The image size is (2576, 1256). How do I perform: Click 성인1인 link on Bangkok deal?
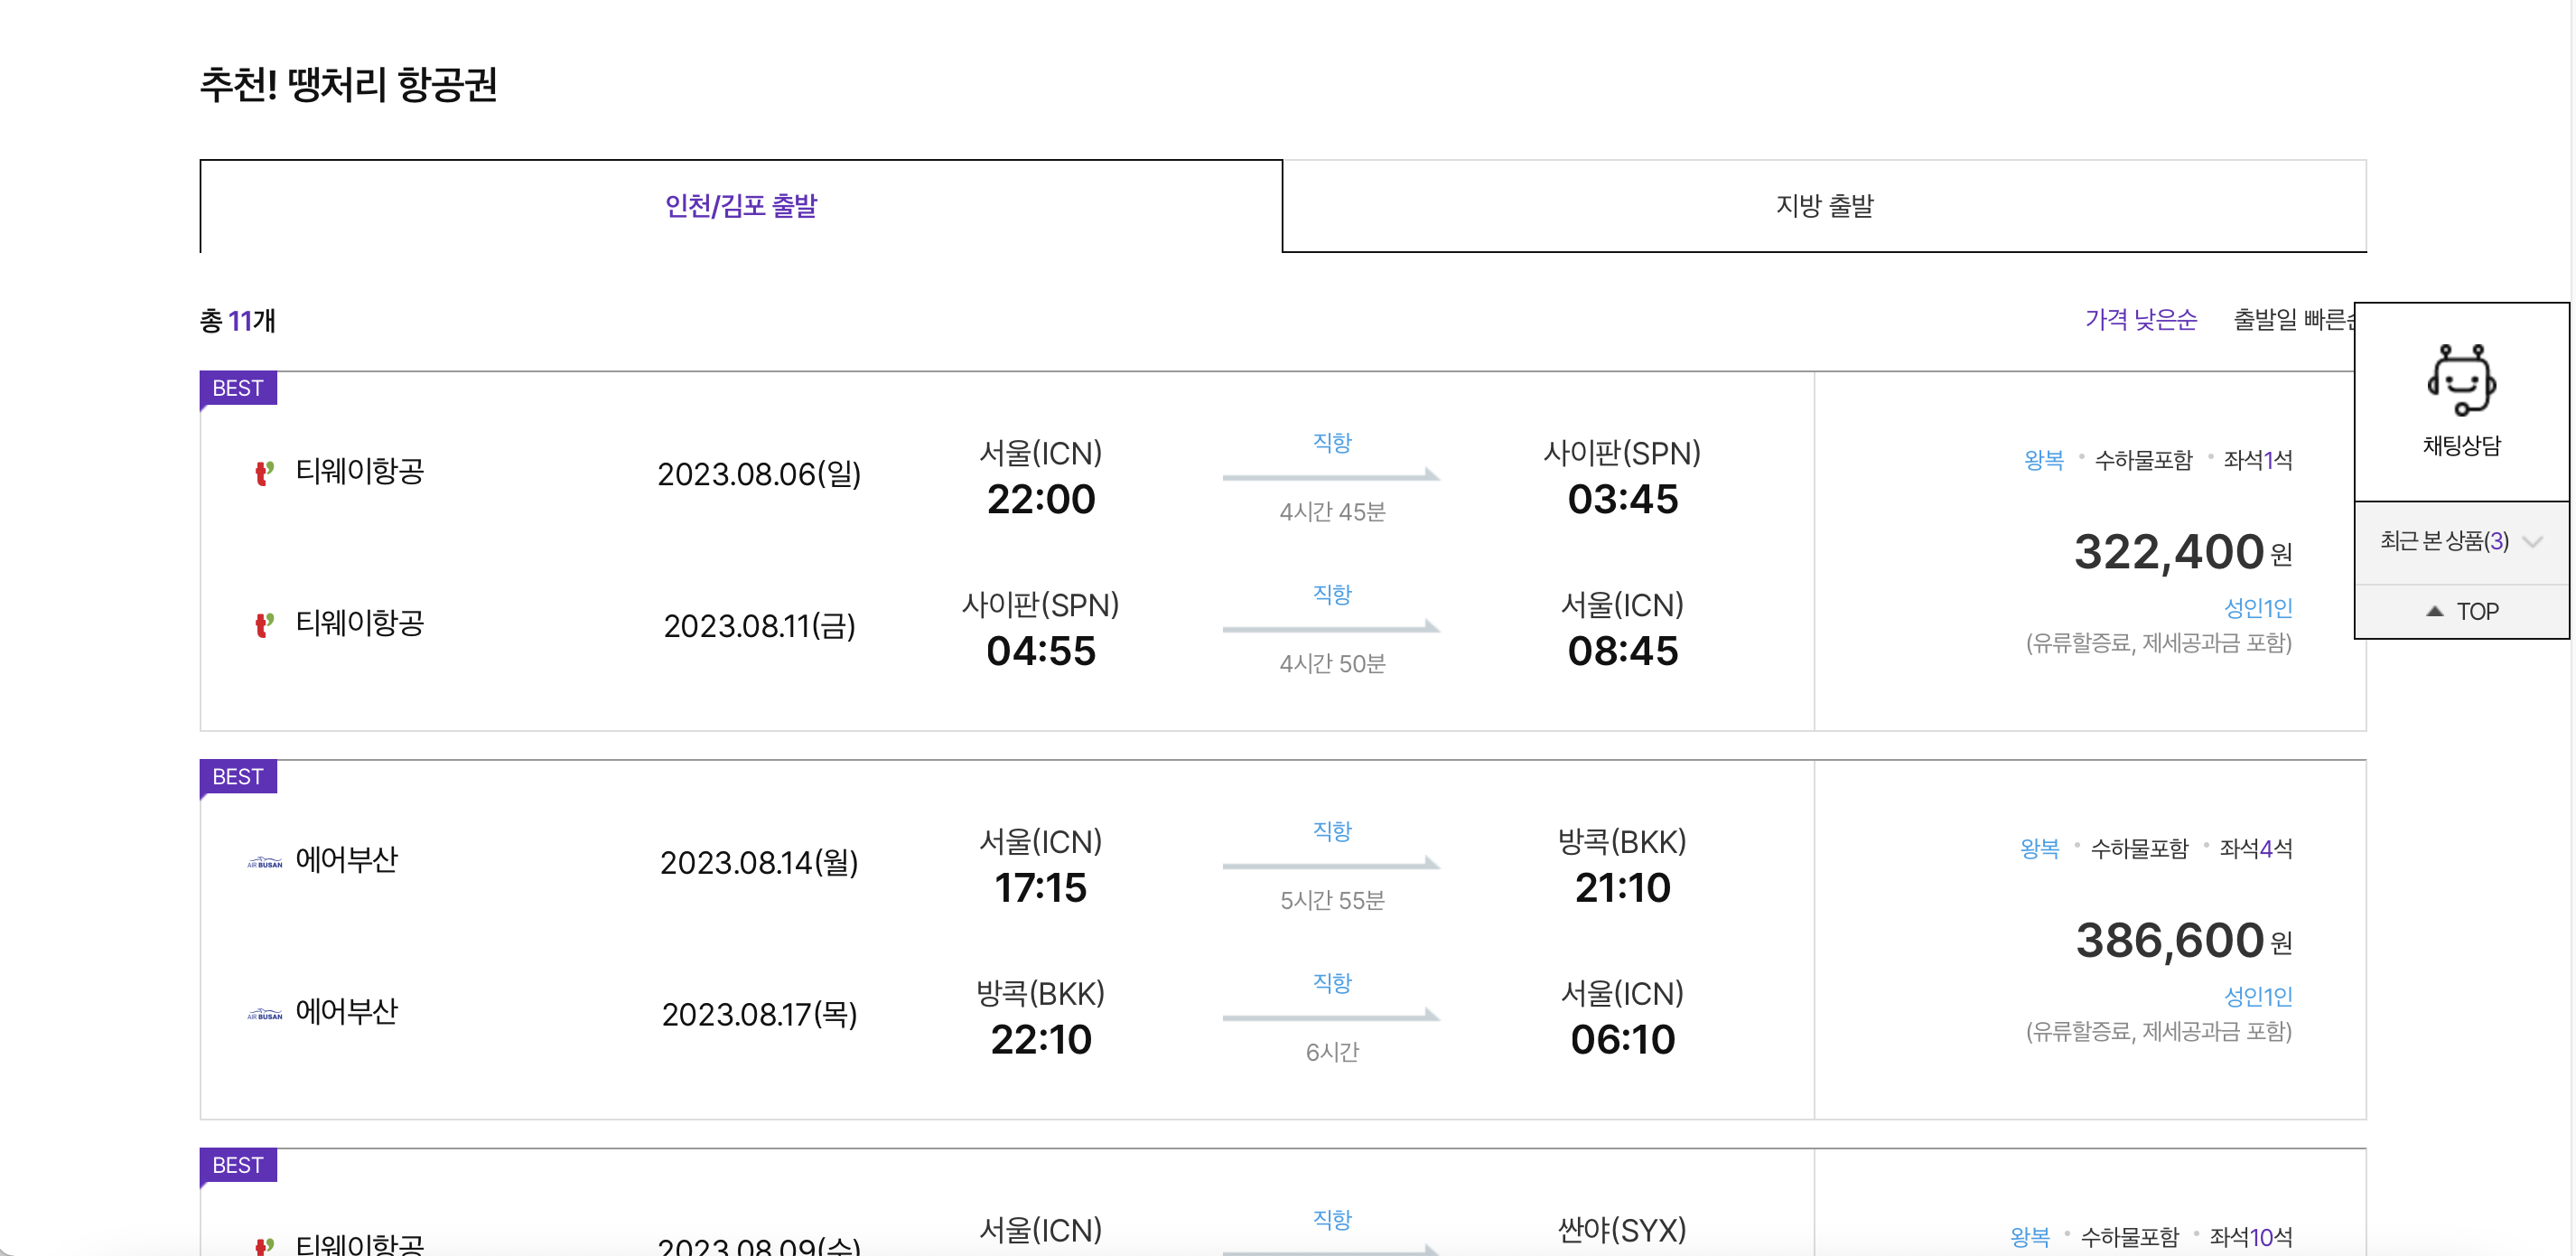tap(2257, 996)
